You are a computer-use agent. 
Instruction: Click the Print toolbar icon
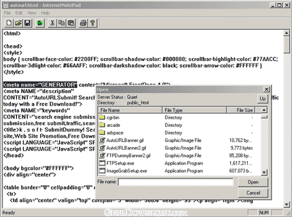(x=83, y=23)
